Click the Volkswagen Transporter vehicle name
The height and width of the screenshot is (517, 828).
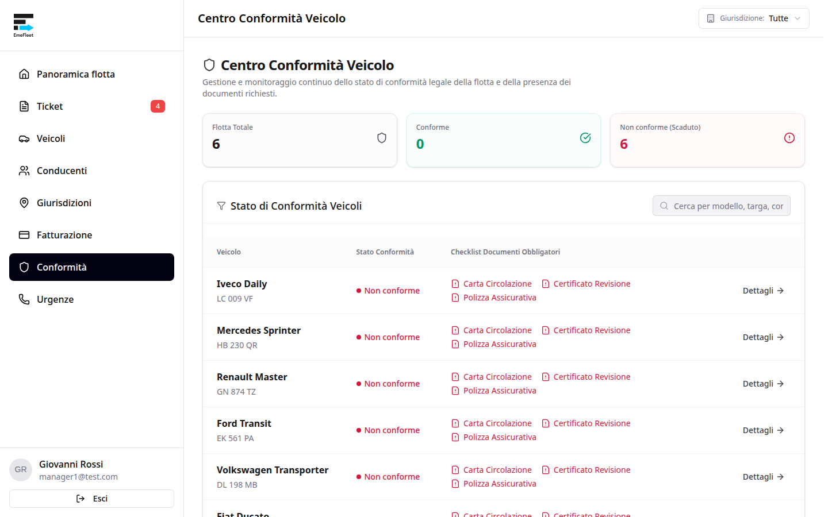273,470
